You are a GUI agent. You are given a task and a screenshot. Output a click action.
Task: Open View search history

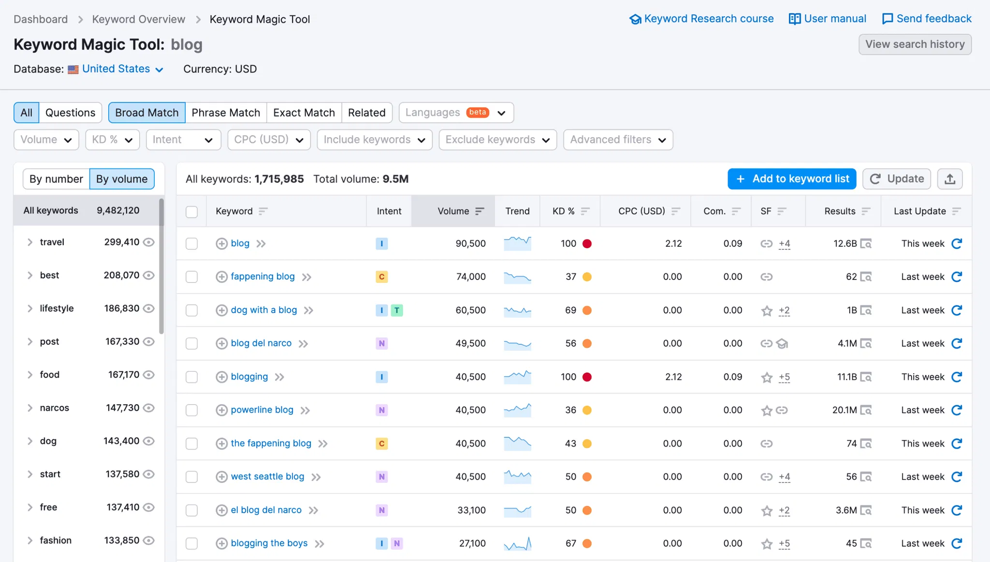pos(915,44)
